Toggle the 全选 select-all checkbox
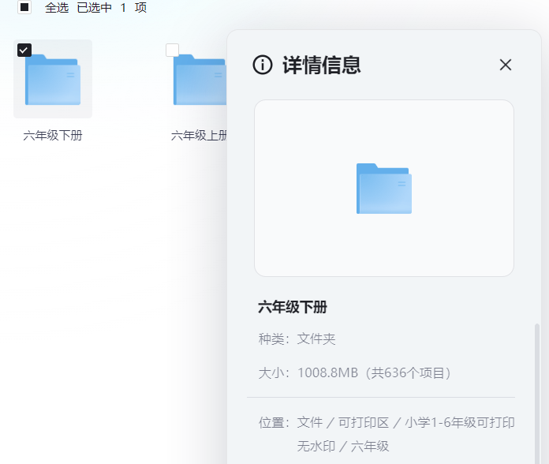549x464 pixels. (24, 7)
